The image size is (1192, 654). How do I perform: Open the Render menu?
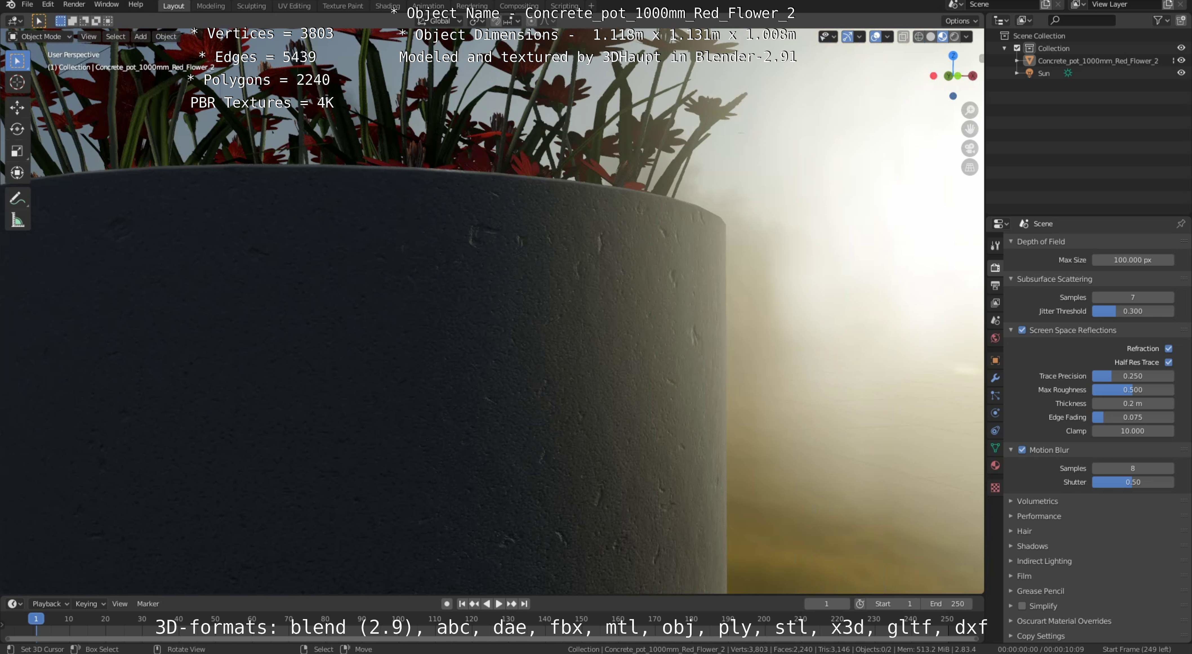click(x=74, y=5)
